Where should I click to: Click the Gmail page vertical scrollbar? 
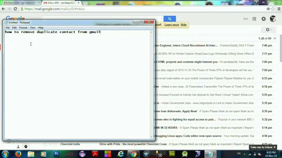point(281,48)
